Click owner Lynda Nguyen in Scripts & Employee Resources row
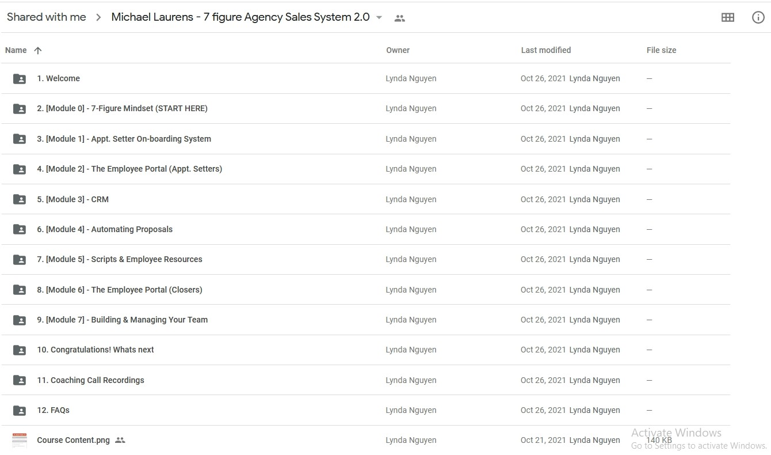771x455 pixels. 411,259
